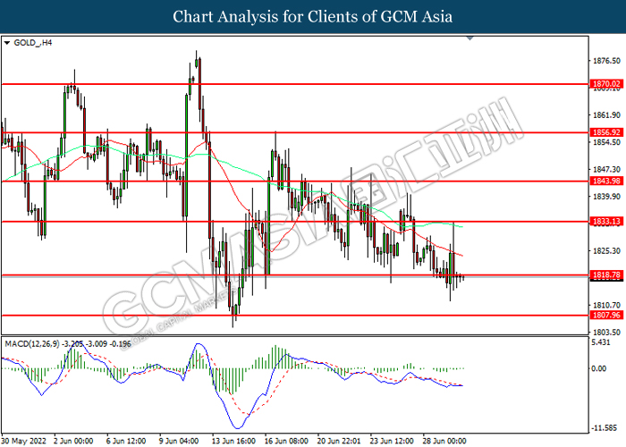The image size is (626, 447).
Task: Click the 13 Jun 16:00 time label
Action: [x=233, y=441]
